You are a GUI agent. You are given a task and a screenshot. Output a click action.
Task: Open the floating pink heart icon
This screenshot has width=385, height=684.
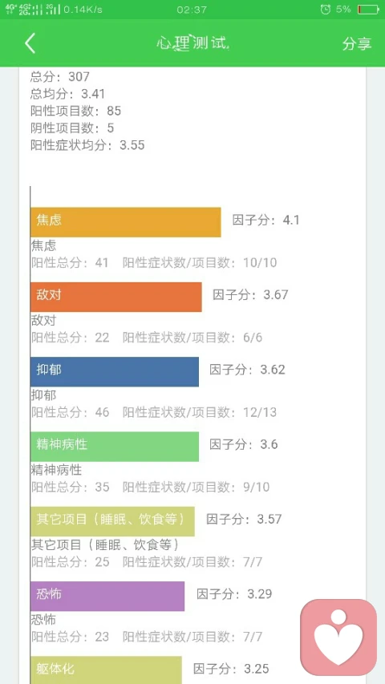point(338,637)
